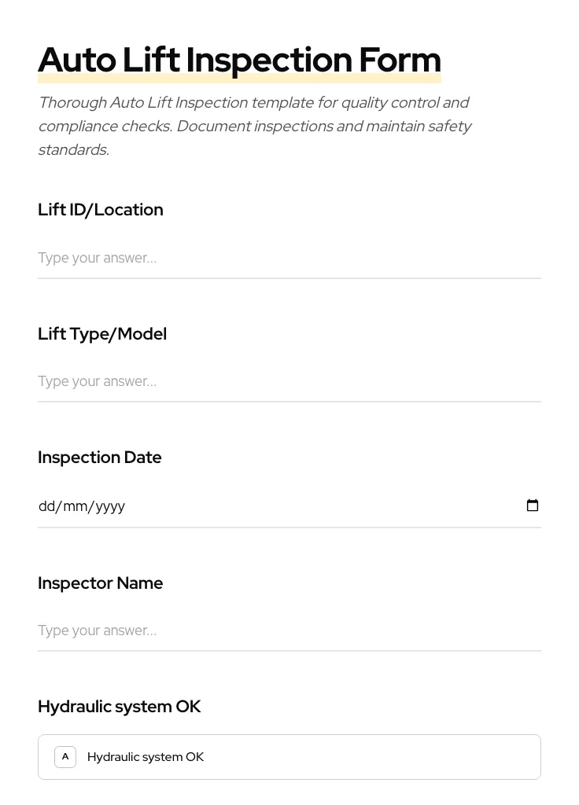This screenshot has width=579, height=805.
Task: Click the "A" keyboard shortcut badge
Action: coord(65,756)
